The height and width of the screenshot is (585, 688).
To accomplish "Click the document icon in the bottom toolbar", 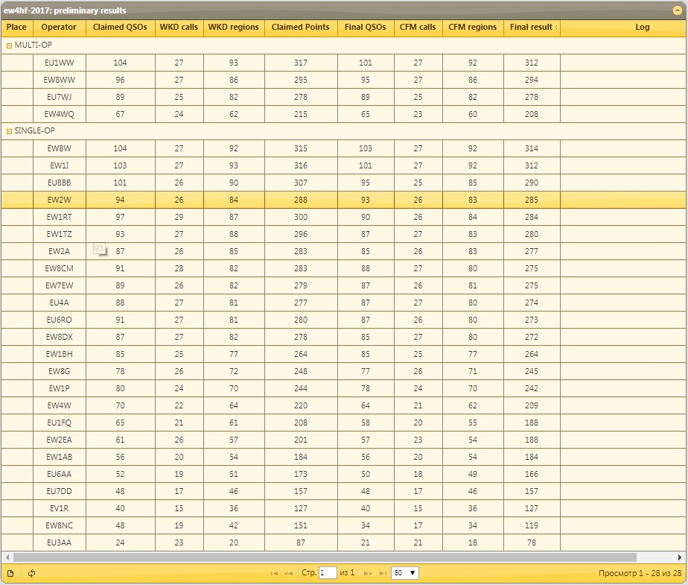I will click(x=10, y=573).
